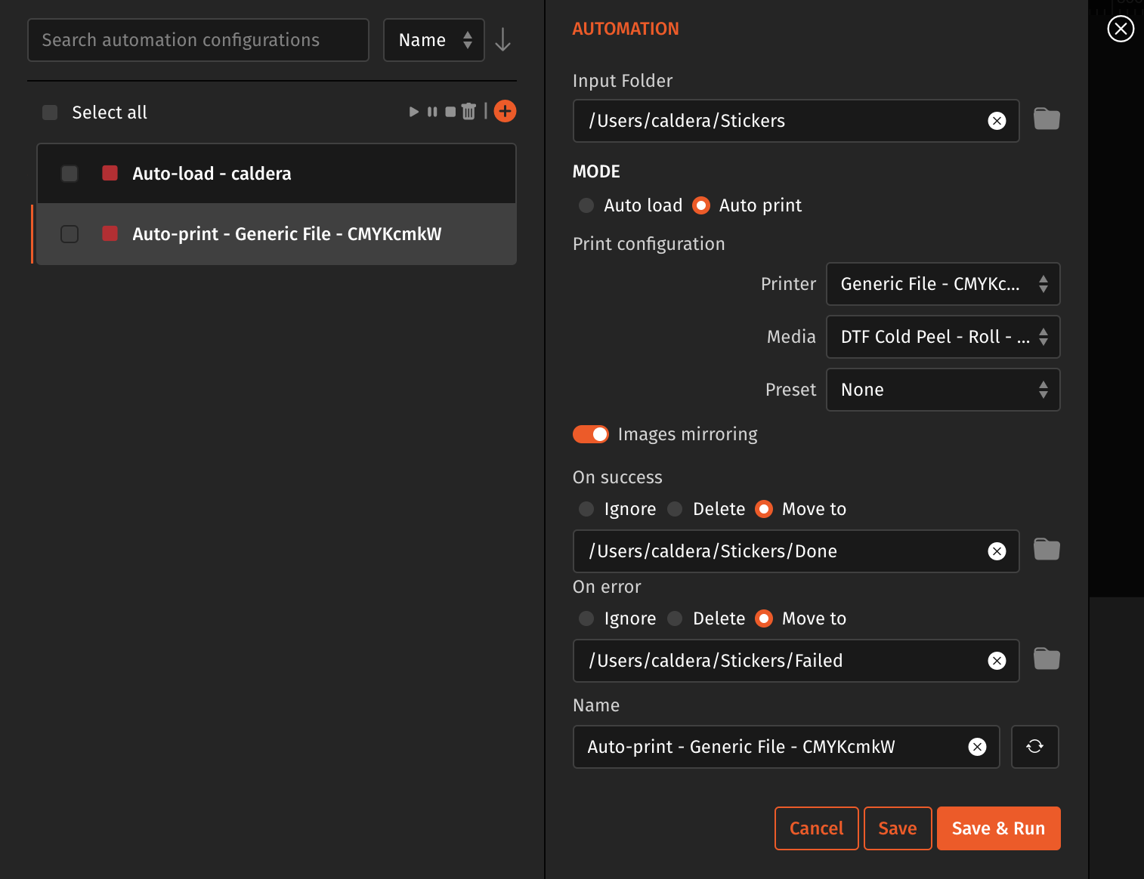Tick the Select all checkbox
The height and width of the screenshot is (879, 1144).
click(50, 113)
